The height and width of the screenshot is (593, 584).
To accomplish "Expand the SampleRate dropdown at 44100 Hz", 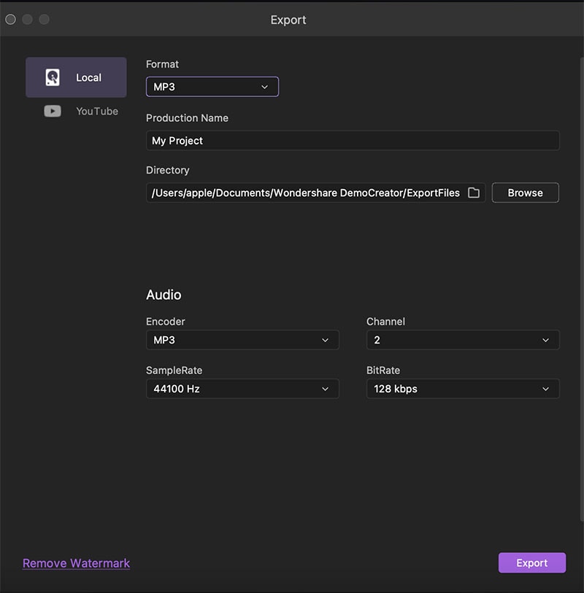I will 242,389.
